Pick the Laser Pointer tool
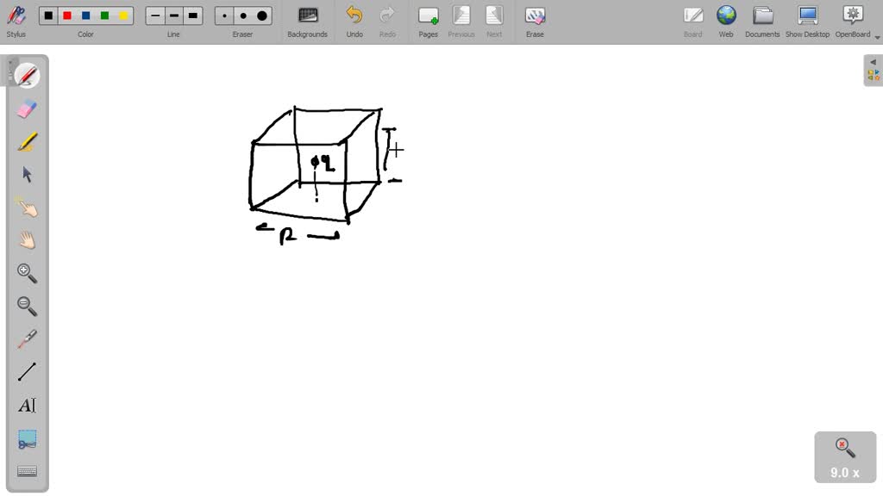This screenshot has width=883, height=496. point(26,338)
